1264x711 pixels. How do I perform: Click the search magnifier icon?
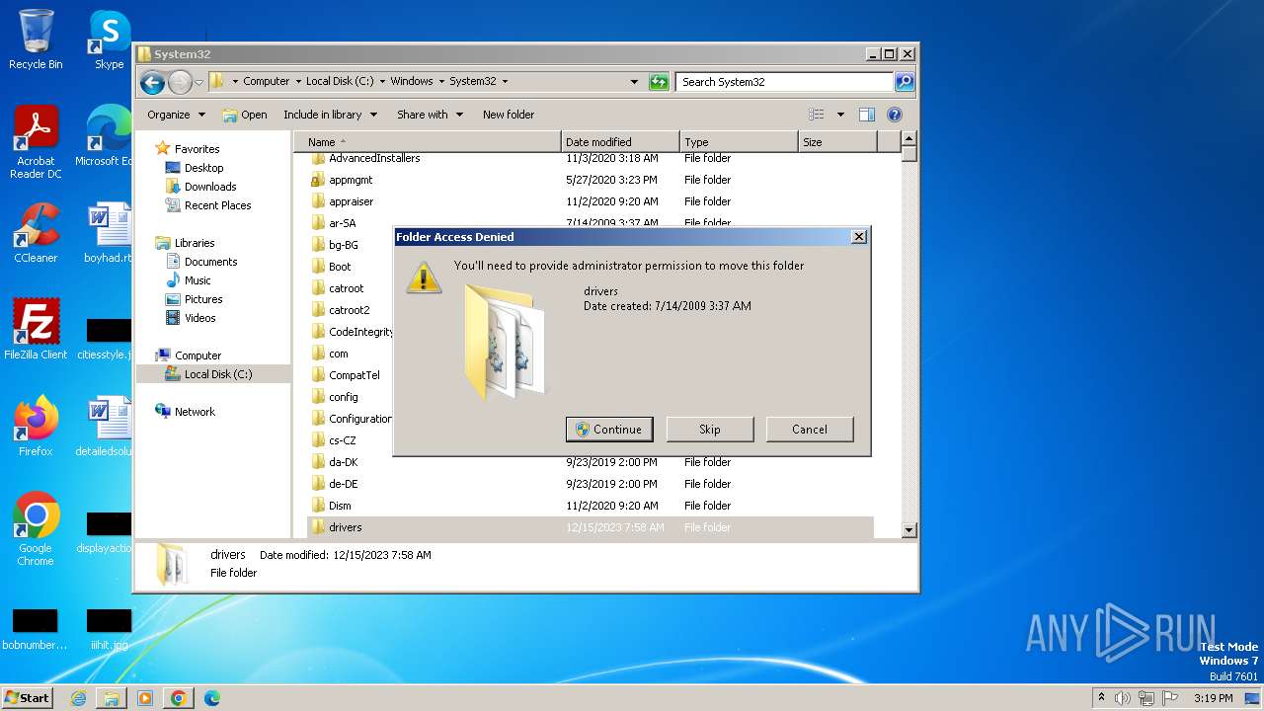pyautogui.click(x=905, y=82)
